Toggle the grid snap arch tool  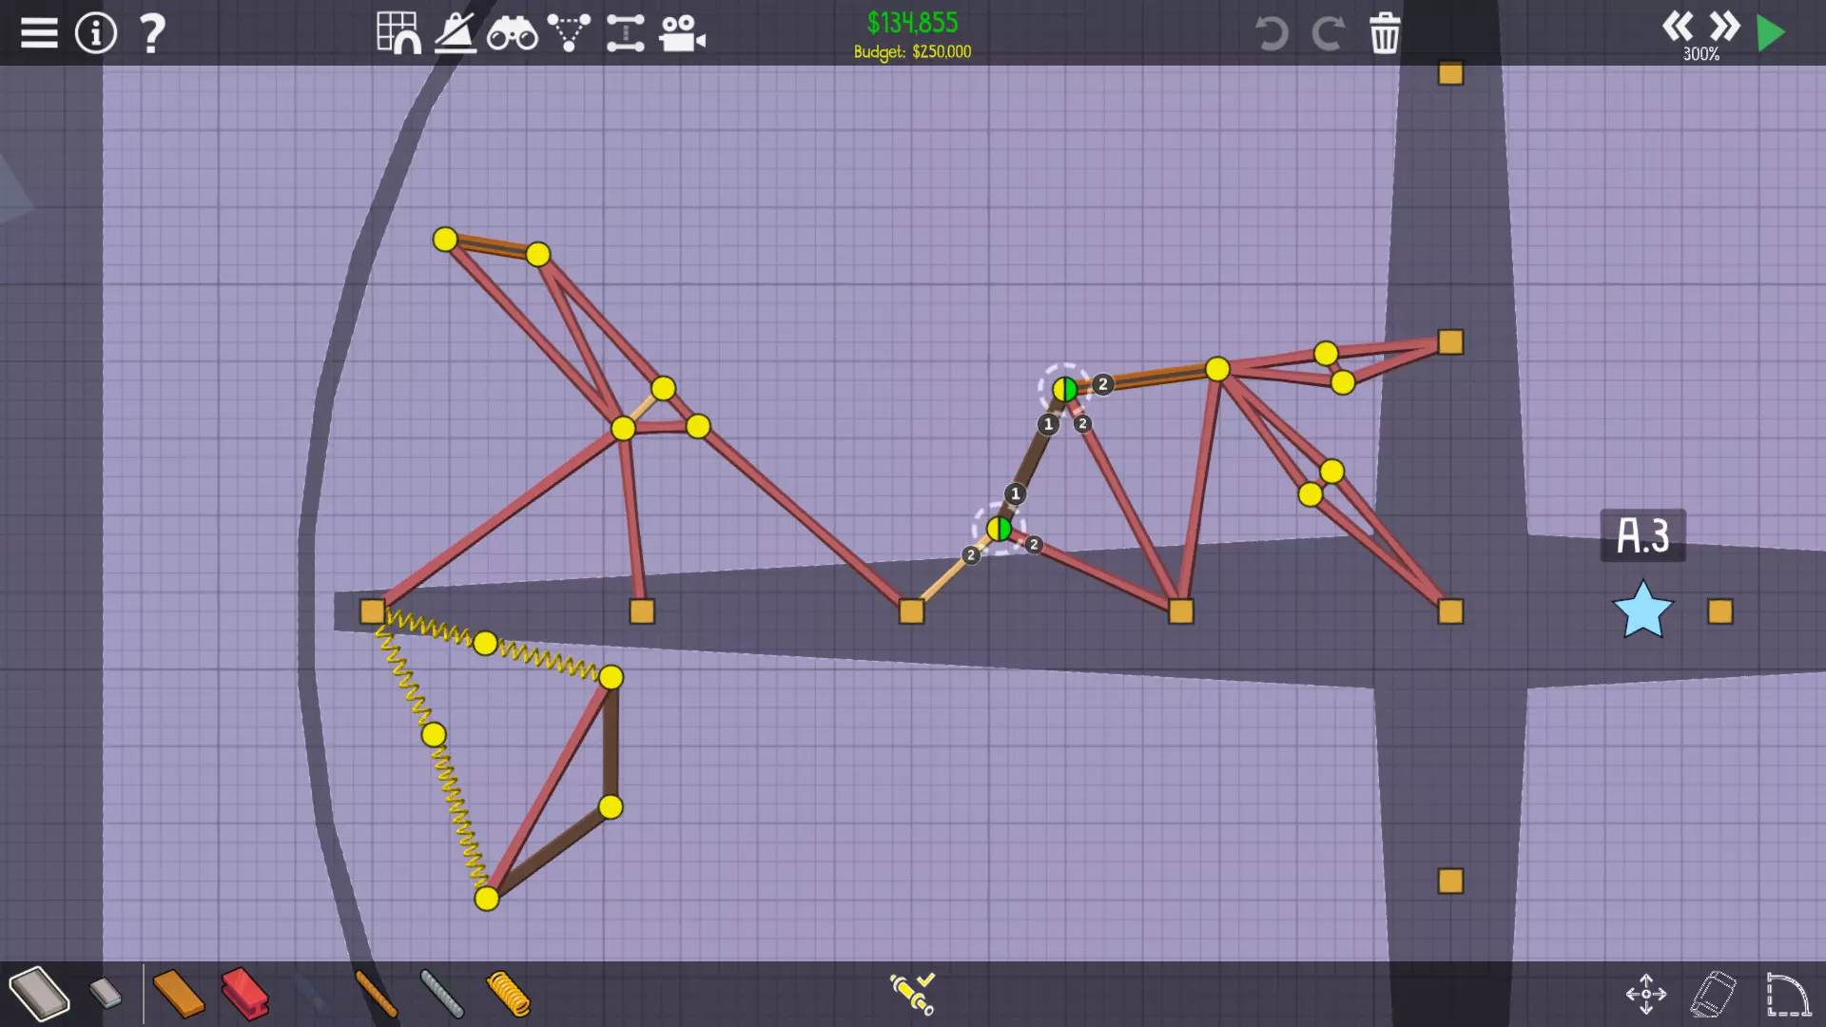(398, 33)
